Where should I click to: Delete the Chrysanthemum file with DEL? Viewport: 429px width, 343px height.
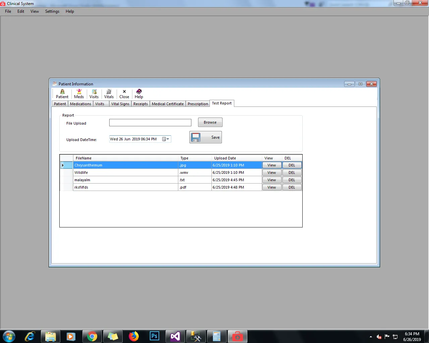pos(292,165)
